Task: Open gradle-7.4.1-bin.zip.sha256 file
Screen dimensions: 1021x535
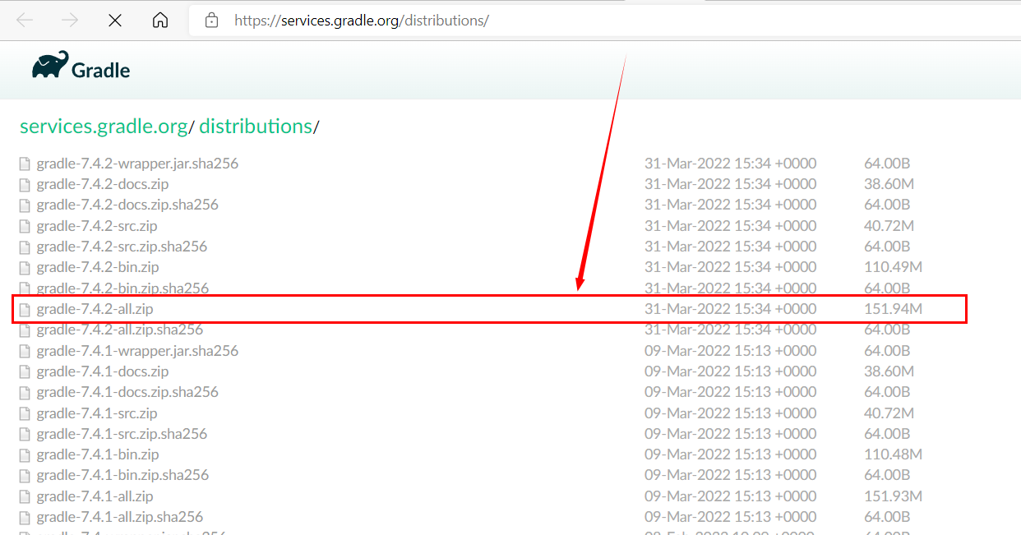Action: tap(122, 474)
